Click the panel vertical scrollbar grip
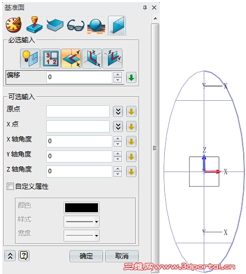Screen dimensions: 246x274 (155, 148)
